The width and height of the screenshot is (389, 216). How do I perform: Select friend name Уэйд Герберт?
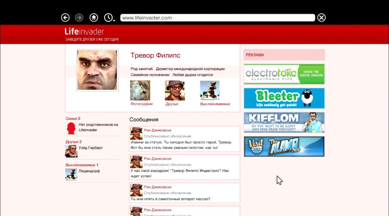(x=91, y=148)
